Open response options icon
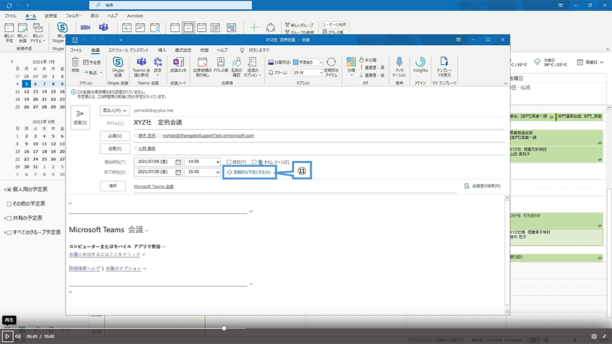612x344 pixels. click(252, 62)
